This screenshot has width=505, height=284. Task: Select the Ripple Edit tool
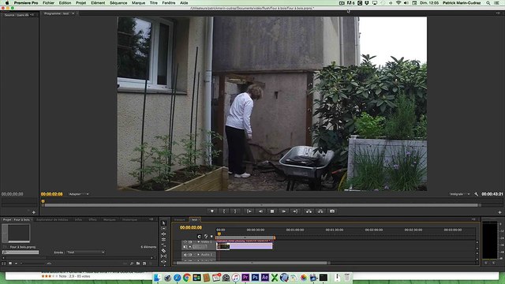(163, 234)
